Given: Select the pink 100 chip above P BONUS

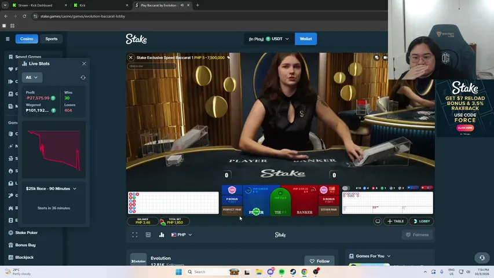Looking at the screenshot, I should pyautogui.click(x=232, y=190).
